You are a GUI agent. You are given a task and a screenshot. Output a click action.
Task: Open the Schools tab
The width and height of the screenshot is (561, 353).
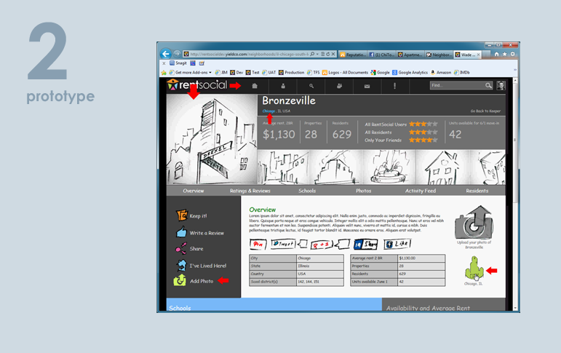click(307, 191)
